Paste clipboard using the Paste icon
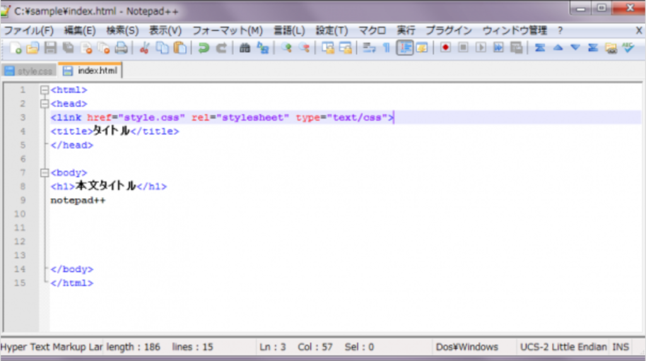The height and width of the screenshot is (361, 646). point(180,48)
